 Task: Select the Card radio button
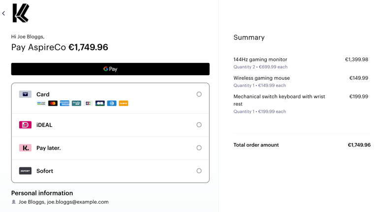click(x=199, y=94)
